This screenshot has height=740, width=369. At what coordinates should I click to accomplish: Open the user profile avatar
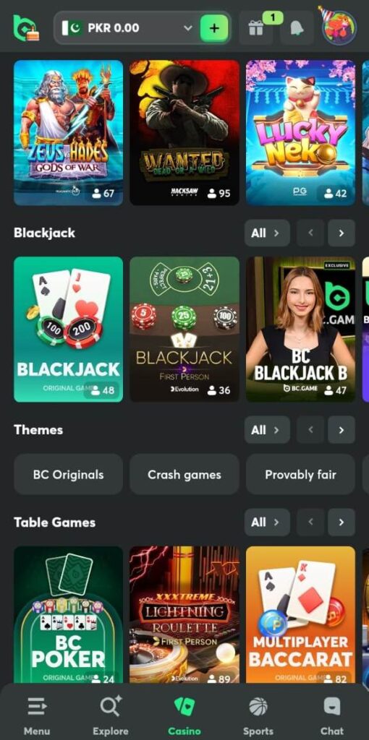(339, 27)
